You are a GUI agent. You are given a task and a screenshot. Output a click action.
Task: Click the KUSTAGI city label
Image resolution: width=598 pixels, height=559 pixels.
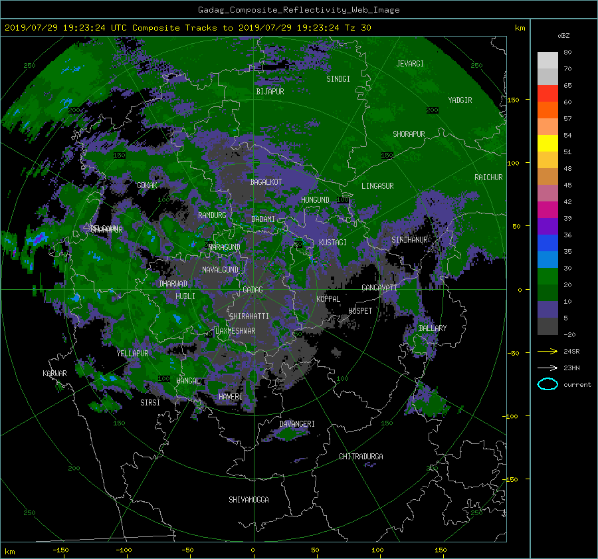pos(333,243)
